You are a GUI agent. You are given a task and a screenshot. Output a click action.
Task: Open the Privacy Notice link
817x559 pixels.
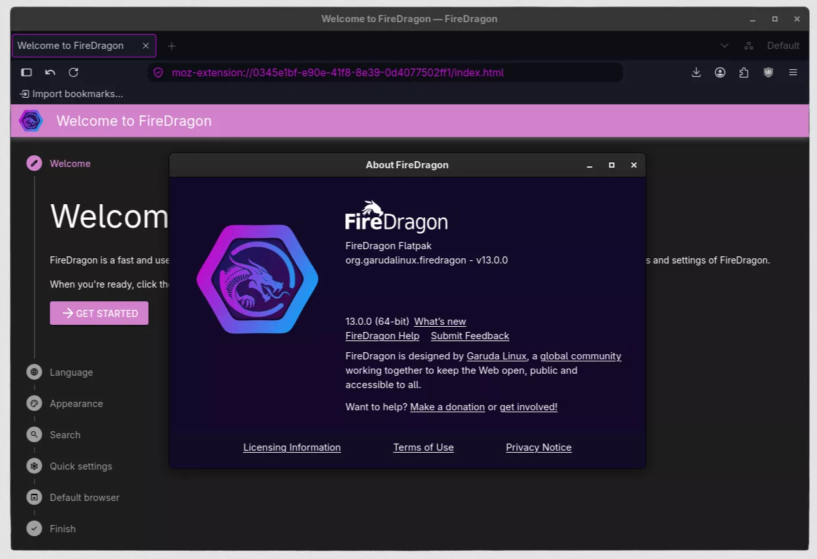539,447
